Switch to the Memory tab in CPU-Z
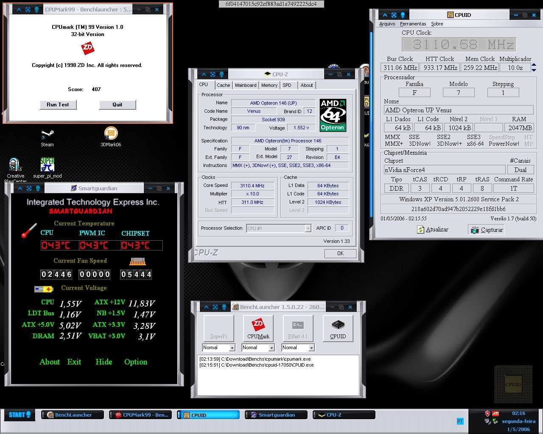The image size is (543, 434). pos(269,85)
